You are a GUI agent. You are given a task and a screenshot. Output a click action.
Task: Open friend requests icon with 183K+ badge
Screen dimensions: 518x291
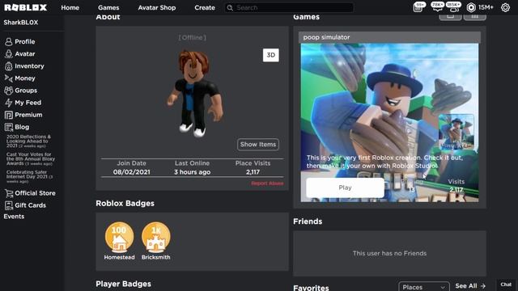(x=453, y=7)
